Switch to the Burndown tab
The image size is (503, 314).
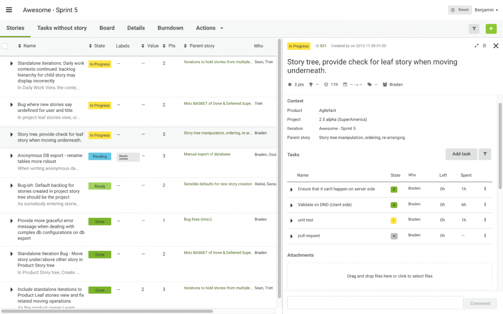click(170, 28)
